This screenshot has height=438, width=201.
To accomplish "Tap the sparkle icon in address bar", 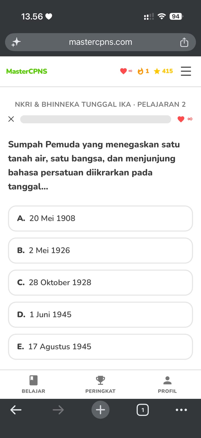I will pos(16,42).
